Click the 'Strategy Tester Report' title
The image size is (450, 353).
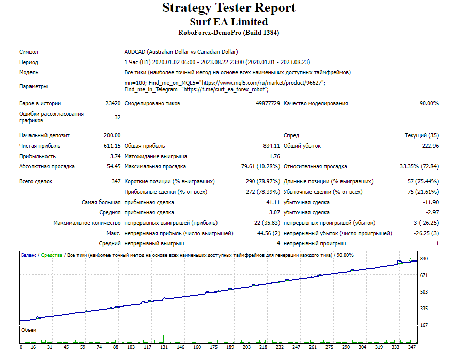(229, 8)
